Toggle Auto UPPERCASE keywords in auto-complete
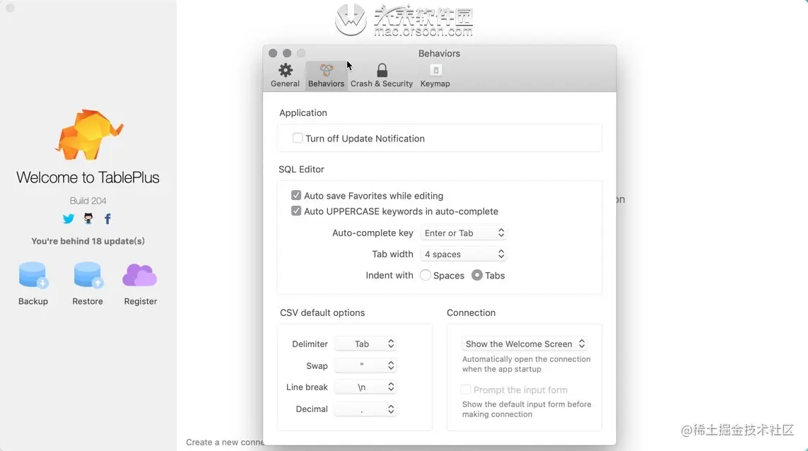 (295, 211)
